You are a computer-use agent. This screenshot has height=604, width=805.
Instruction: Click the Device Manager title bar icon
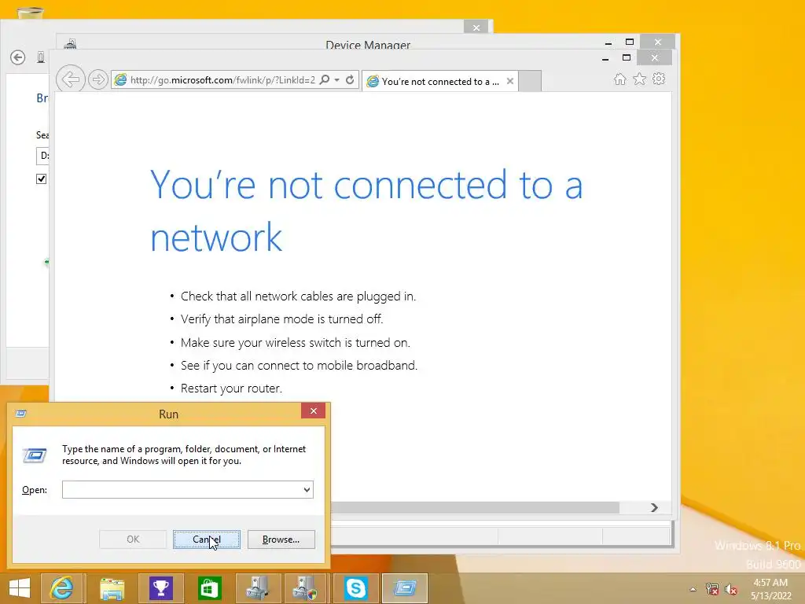[x=70, y=44]
